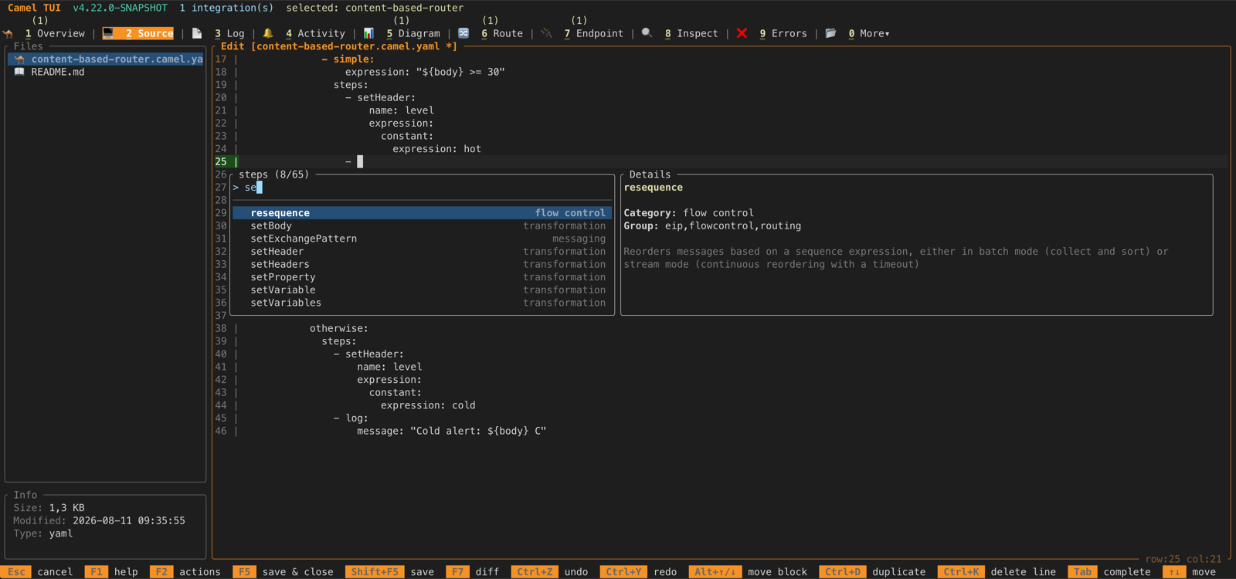This screenshot has width=1236, height=579.
Task: Click the shuffle icon beside Route tab
Action: tap(463, 33)
